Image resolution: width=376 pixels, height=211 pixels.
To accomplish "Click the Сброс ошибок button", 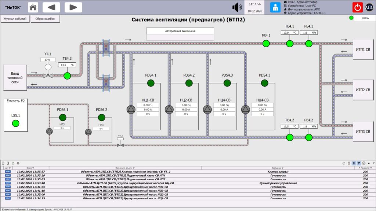I will (x=45, y=19).
